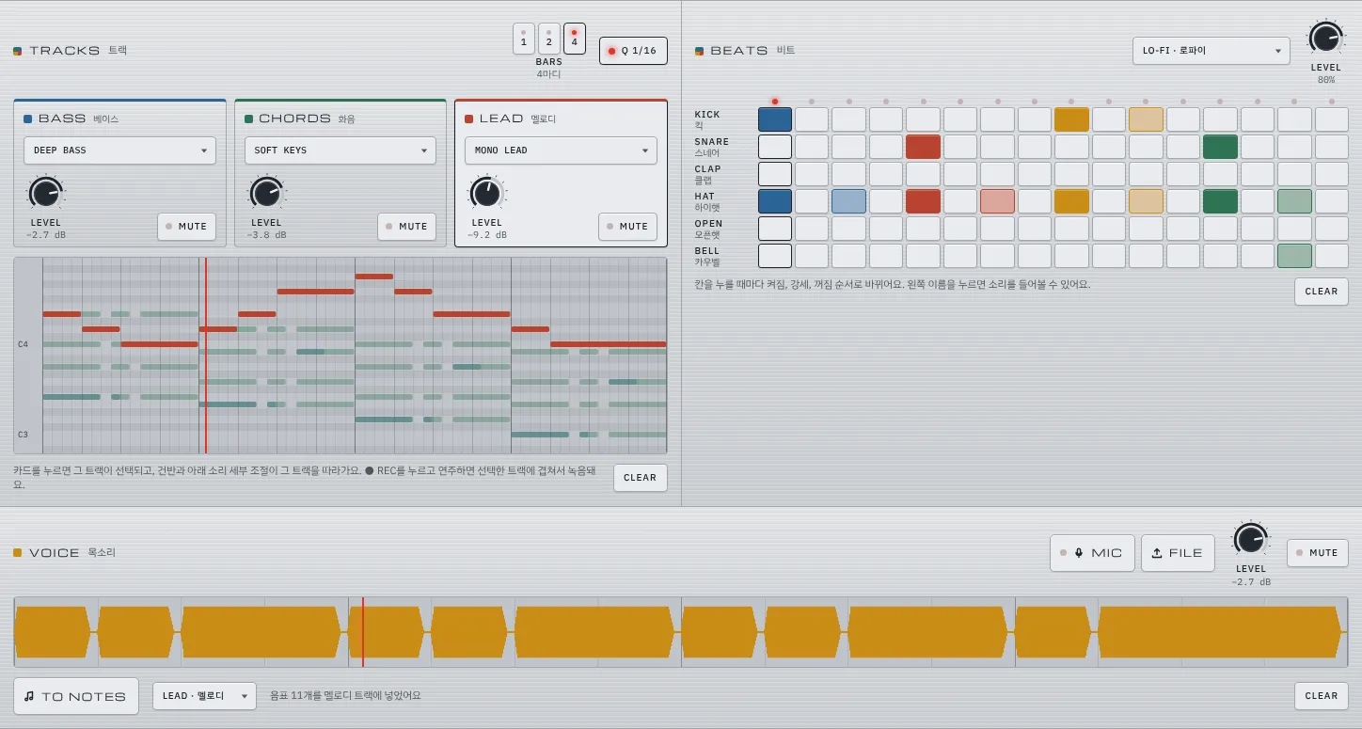1362x729 pixels.
Task: Select 1 bar length
Action: 524,39
